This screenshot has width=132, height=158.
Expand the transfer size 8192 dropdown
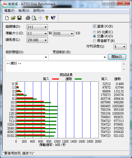(x=64, y=33)
